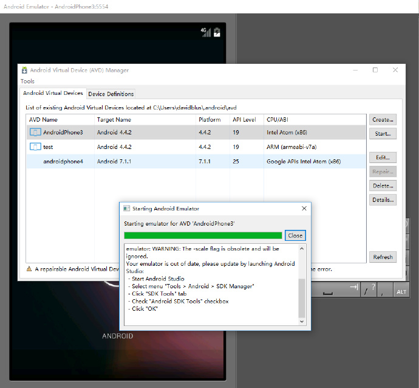Screen dimensions: 419x388
Task: Minimize the AVD Manager window
Action: tap(355, 70)
